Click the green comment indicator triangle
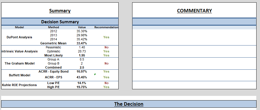The image size is (260, 110). click(x=95, y=75)
